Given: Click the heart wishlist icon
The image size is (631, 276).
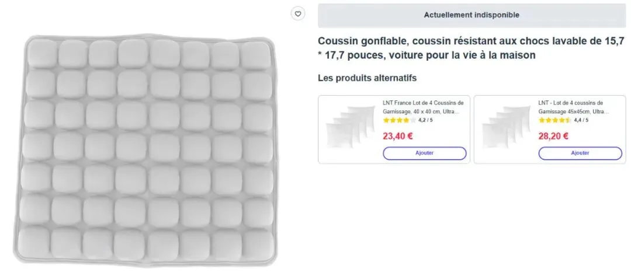Looking at the screenshot, I should [x=298, y=14].
